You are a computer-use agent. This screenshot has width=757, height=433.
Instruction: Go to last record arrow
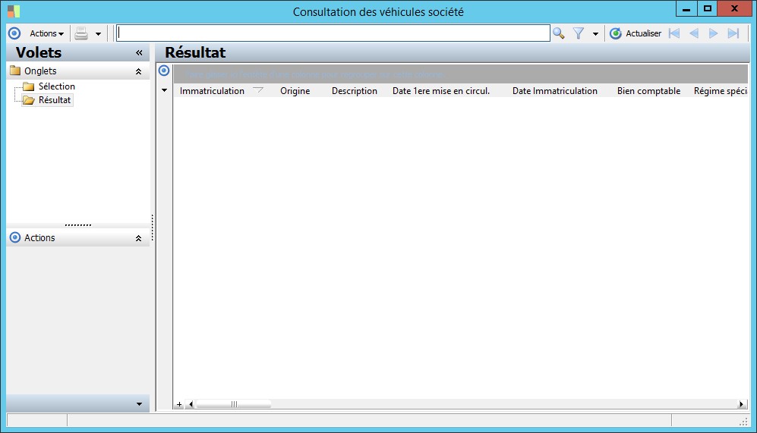tap(733, 33)
